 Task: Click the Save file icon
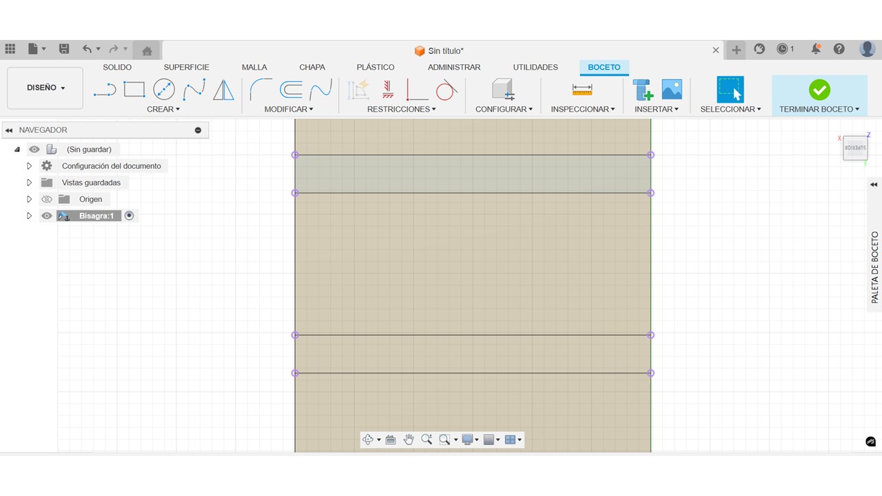(x=64, y=49)
